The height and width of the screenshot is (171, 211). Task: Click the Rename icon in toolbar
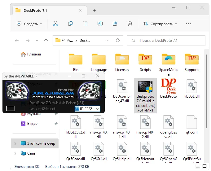click(x=100, y=24)
